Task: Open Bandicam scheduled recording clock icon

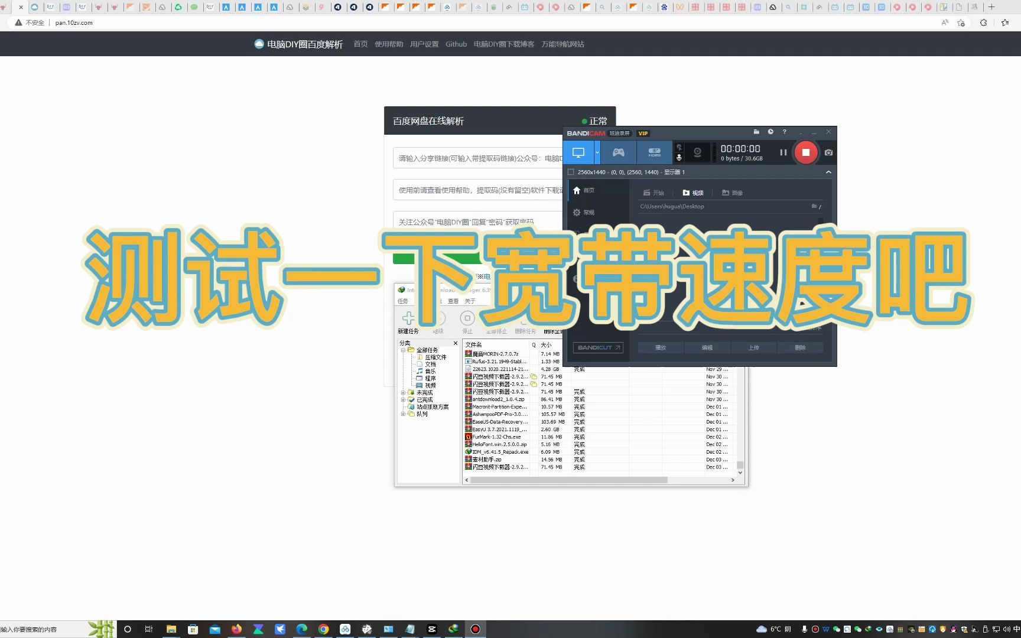Action: click(x=770, y=132)
